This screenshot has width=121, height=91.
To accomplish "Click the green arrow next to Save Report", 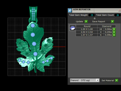I will click(112, 21).
